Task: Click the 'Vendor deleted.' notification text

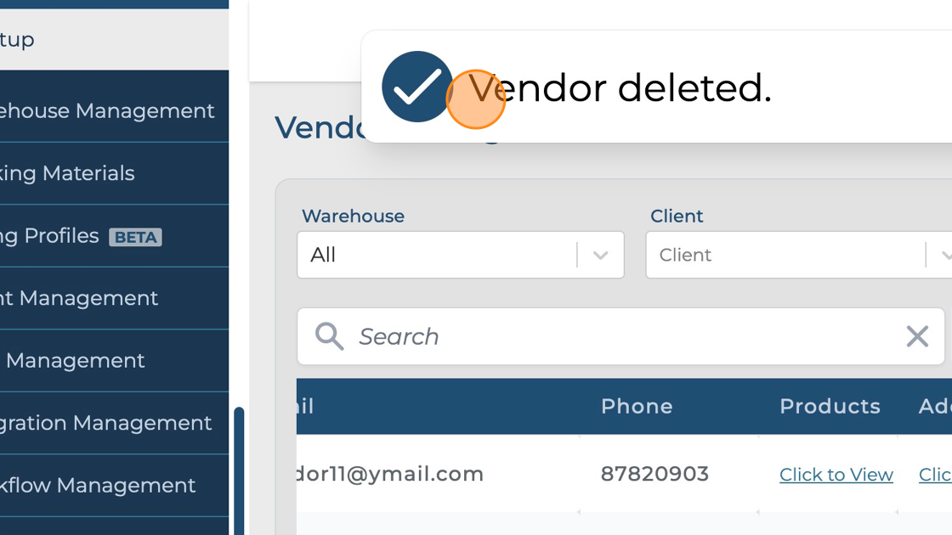Action: pyautogui.click(x=620, y=88)
